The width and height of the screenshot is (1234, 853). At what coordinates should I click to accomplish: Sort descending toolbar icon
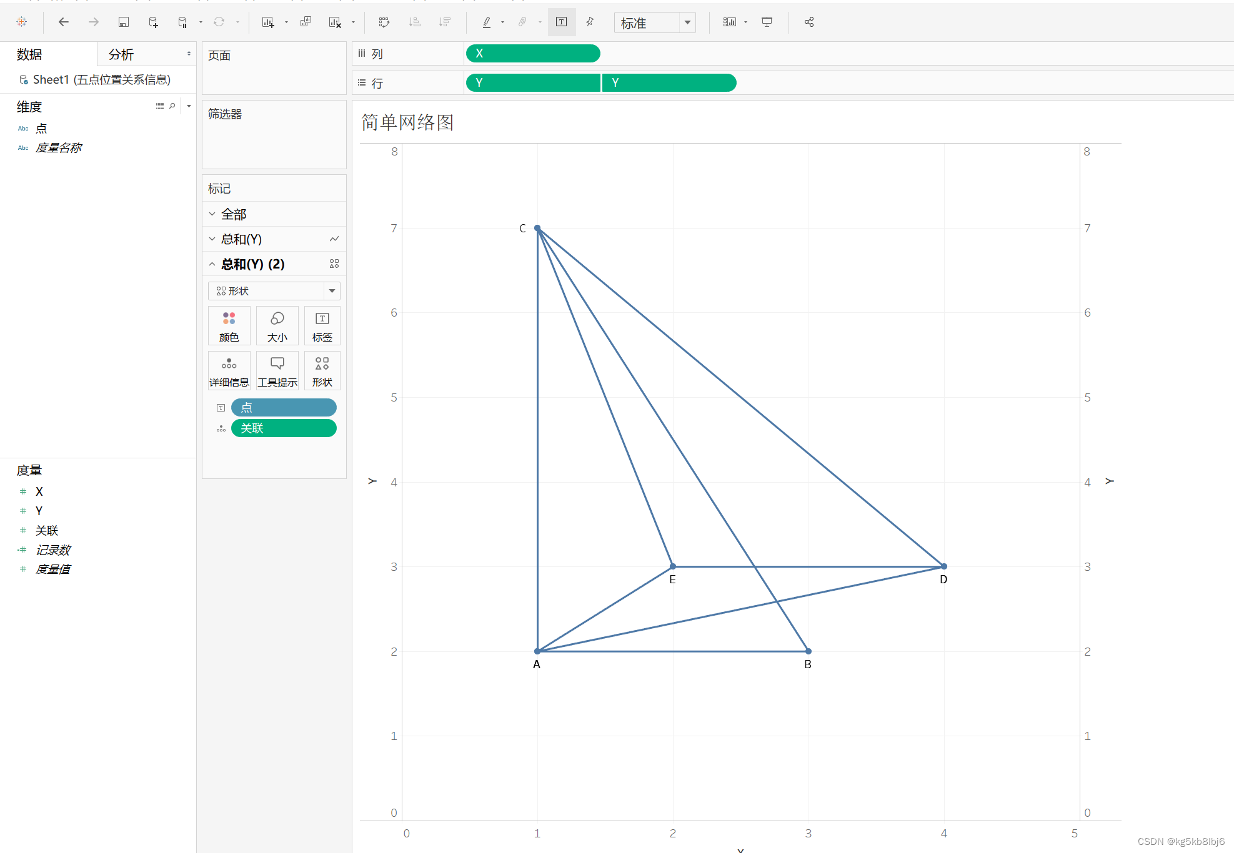[444, 22]
